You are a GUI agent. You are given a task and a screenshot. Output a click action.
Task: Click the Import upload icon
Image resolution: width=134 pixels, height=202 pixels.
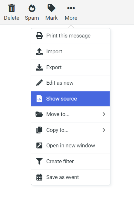[39, 51]
